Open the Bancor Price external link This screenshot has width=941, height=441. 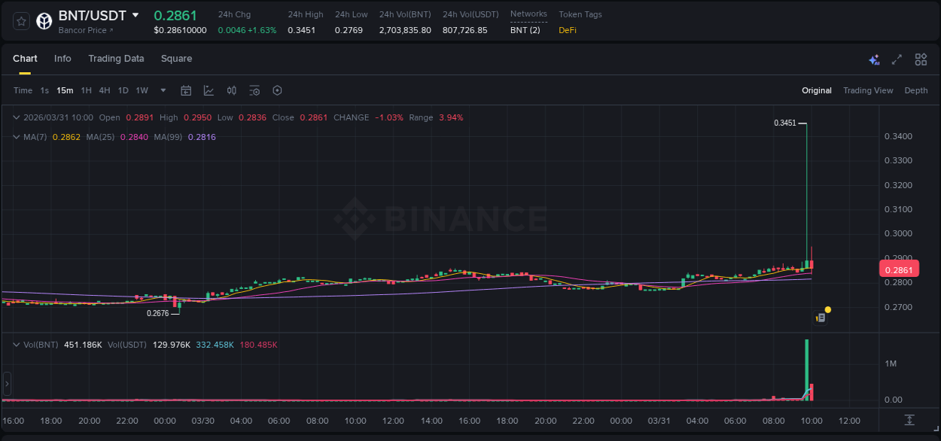pyautogui.click(x=86, y=30)
